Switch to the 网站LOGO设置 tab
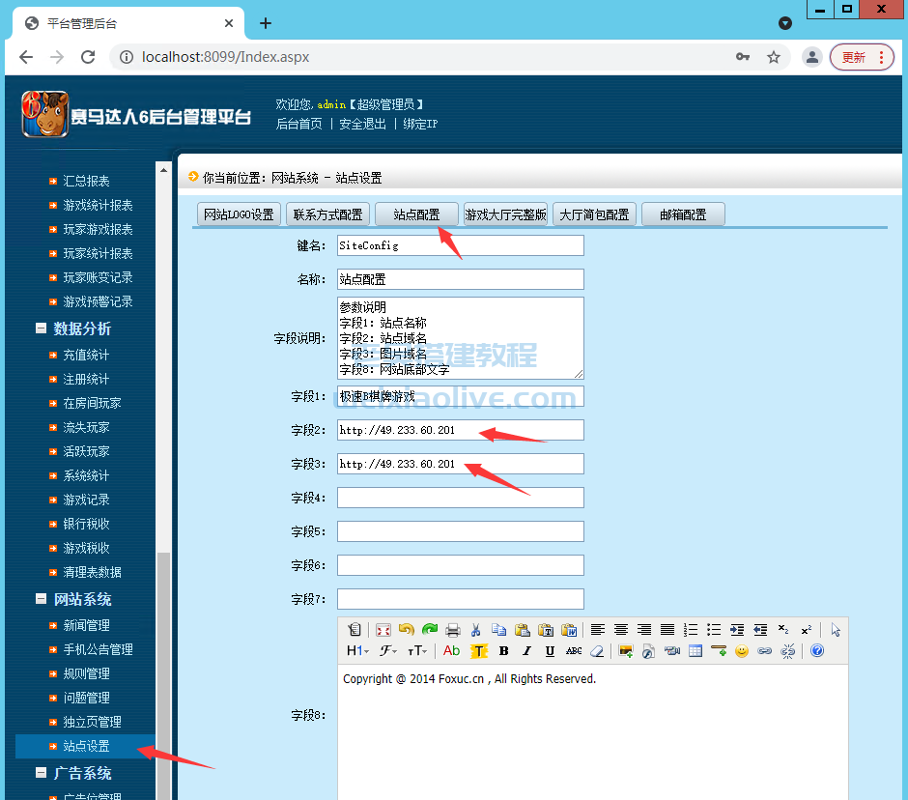The height and width of the screenshot is (800, 908). click(238, 214)
